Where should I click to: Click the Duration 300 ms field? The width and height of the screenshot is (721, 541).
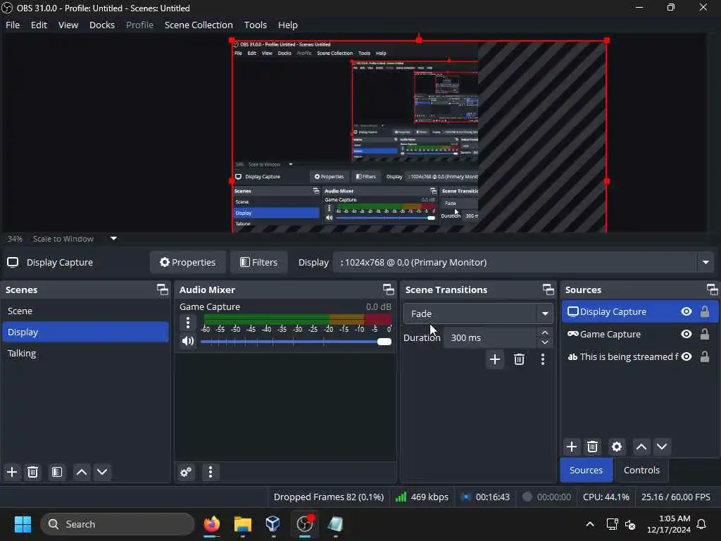click(490, 337)
